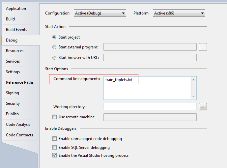Select Start external program option
Viewport: 227px width, 168px height.
[x=54, y=47]
